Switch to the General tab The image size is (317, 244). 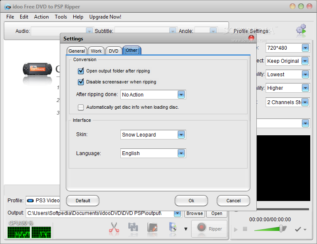(77, 51)
